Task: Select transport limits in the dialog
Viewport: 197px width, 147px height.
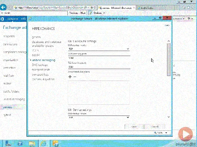Action: click(41, 70)
